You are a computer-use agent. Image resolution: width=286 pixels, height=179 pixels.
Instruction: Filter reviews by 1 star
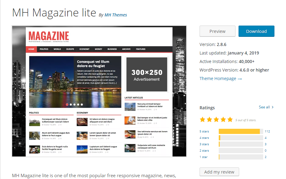204,157
